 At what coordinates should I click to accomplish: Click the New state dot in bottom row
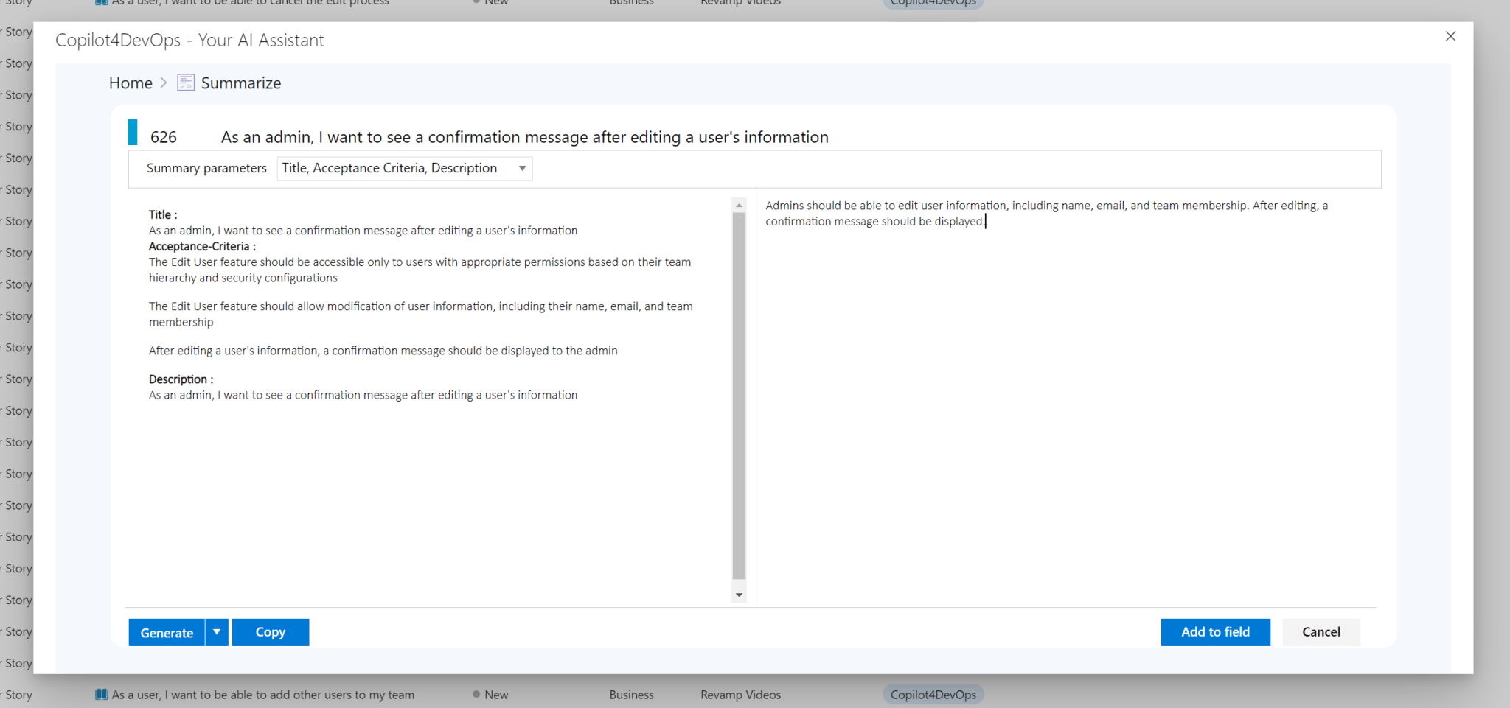point(476,694)
